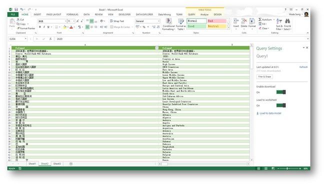The width and height of the screenshot is (325, 185).
Task: Open the font name dropdown
Action: [65, 21]
